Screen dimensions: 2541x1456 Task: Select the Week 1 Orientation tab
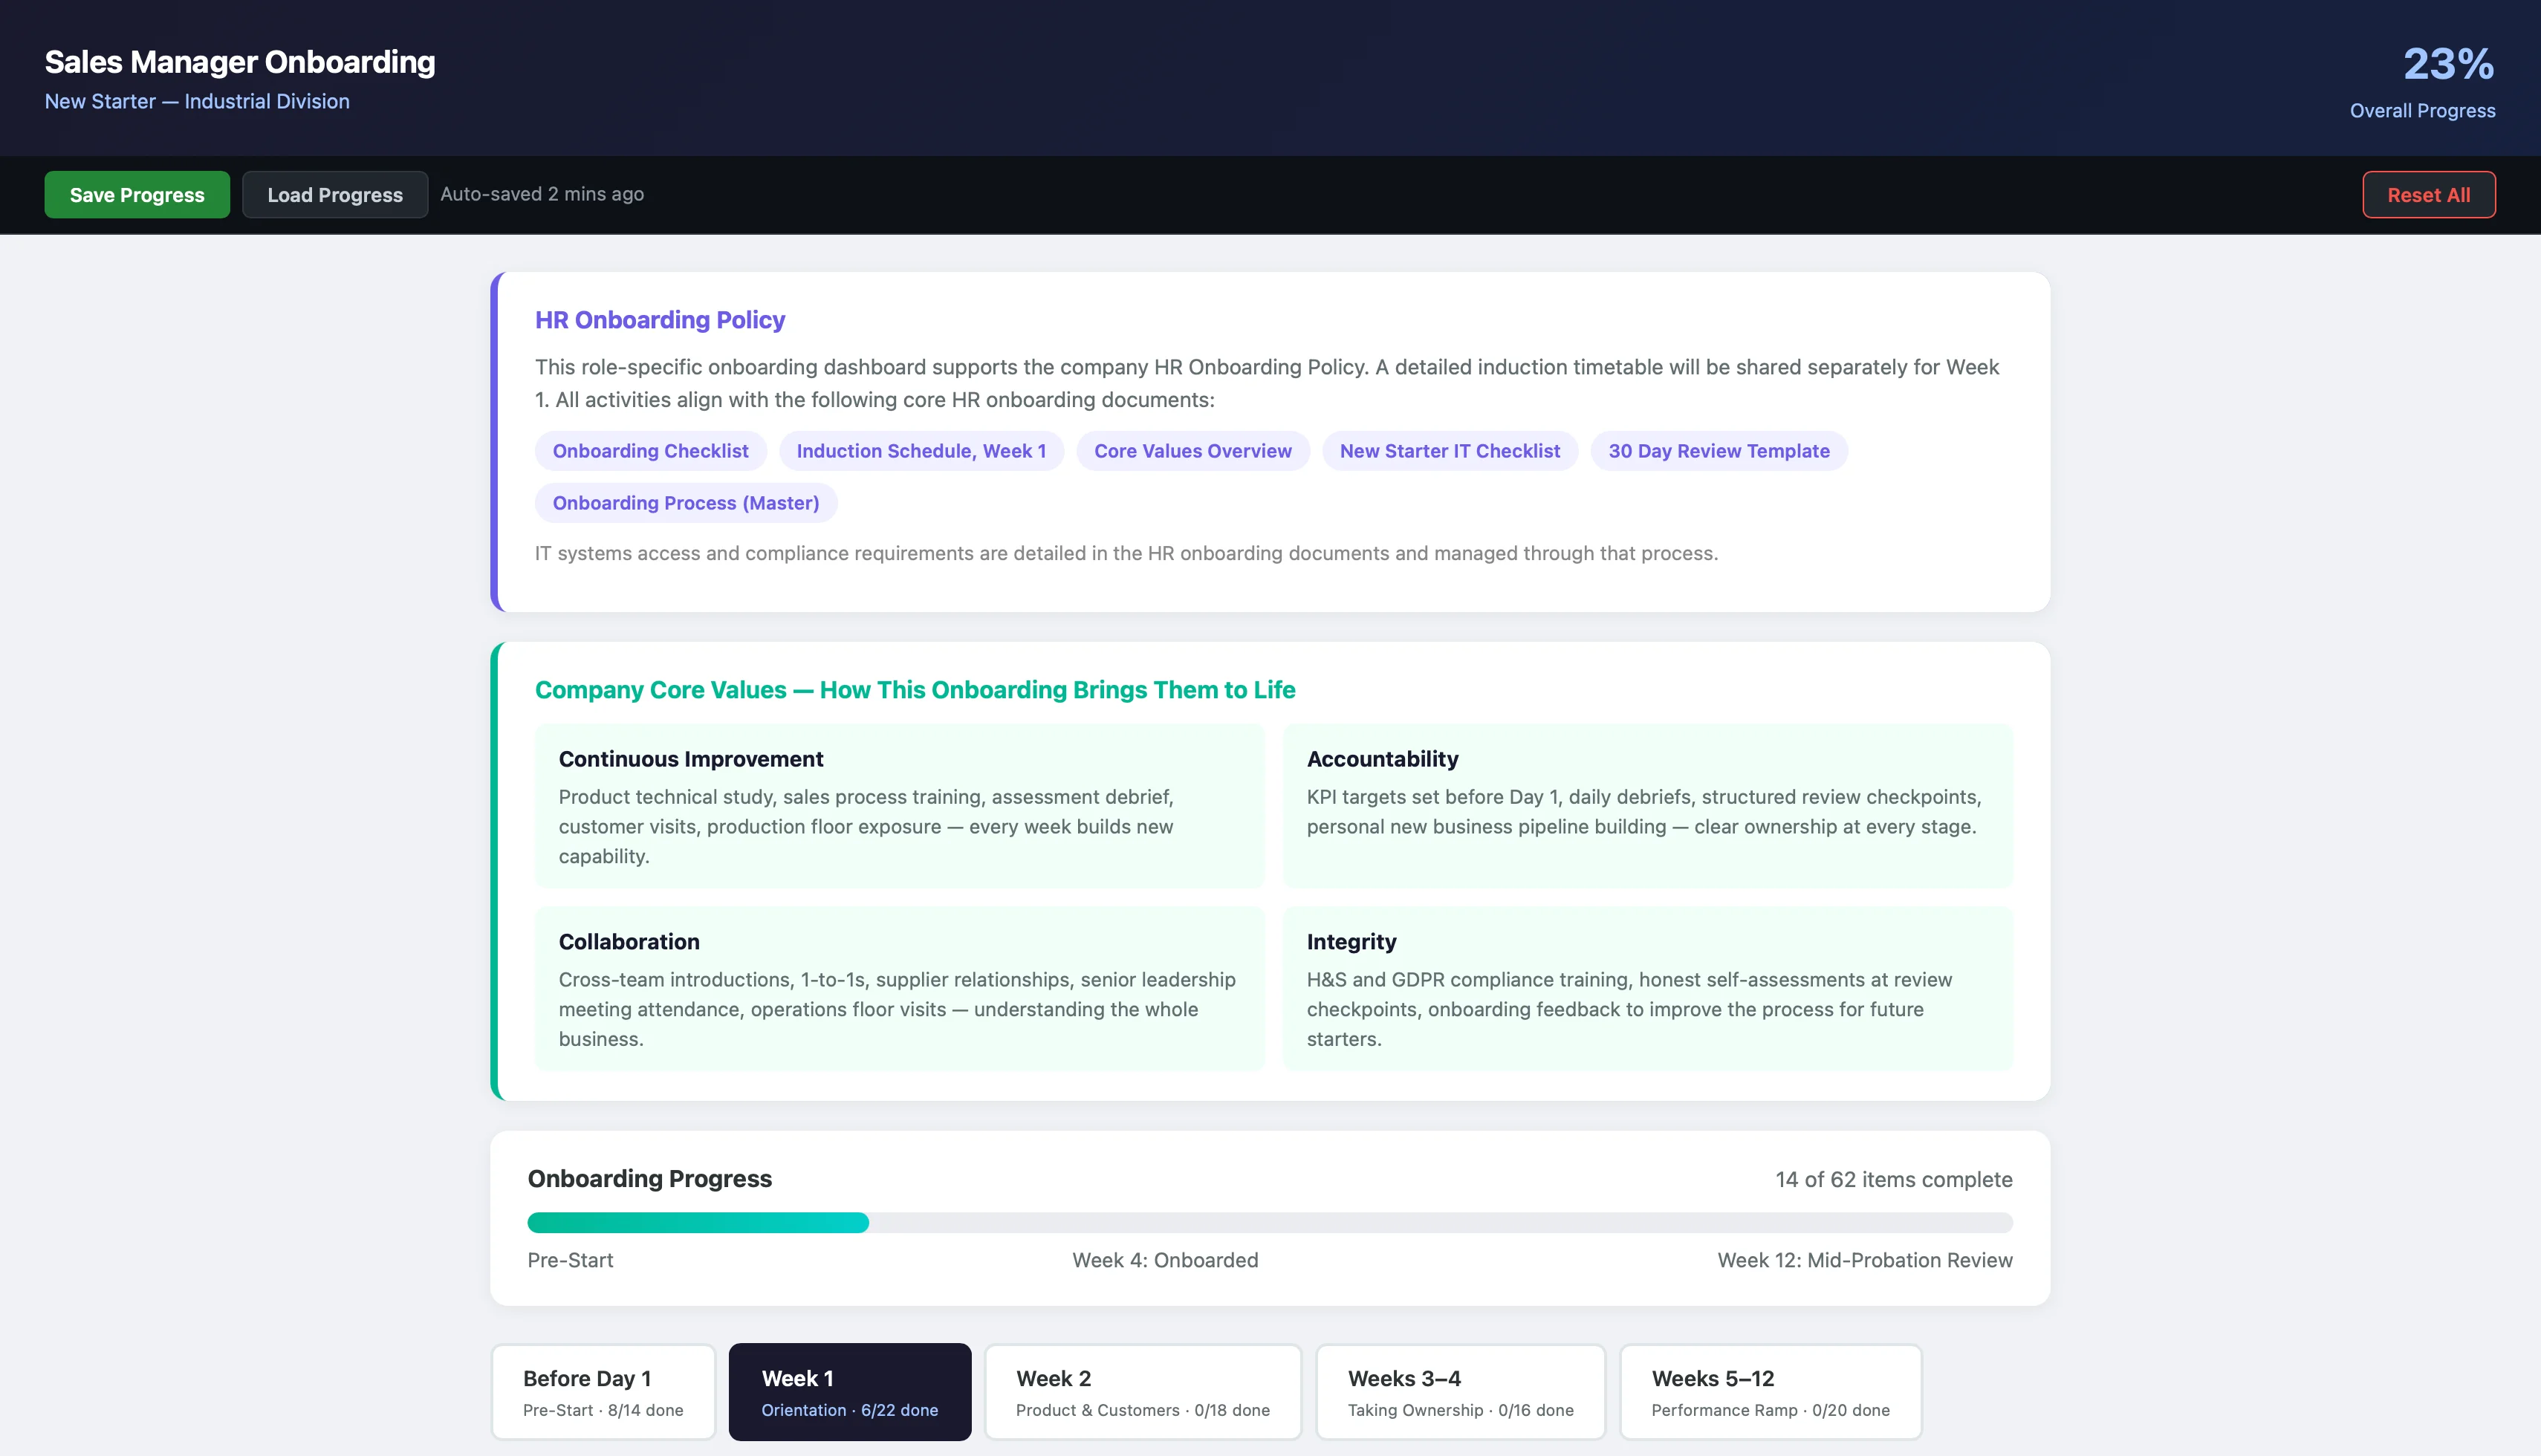tap(849, 1391)
